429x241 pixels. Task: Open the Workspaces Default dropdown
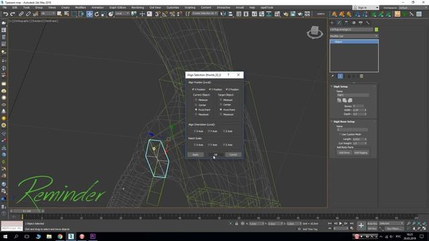click(x=413, y=7)
